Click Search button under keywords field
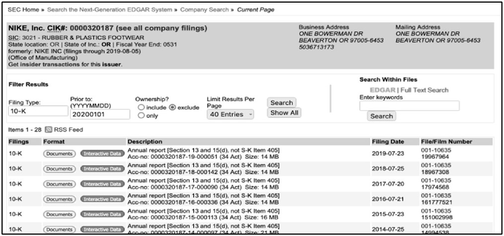 pos(381,116)
